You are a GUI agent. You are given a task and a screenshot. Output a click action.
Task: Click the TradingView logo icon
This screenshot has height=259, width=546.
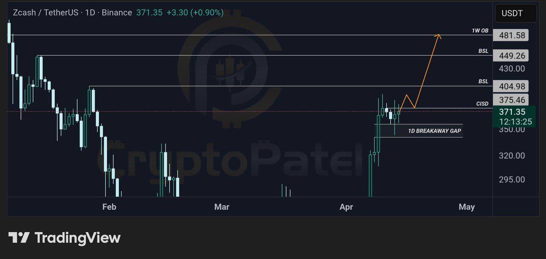point(19,238)
